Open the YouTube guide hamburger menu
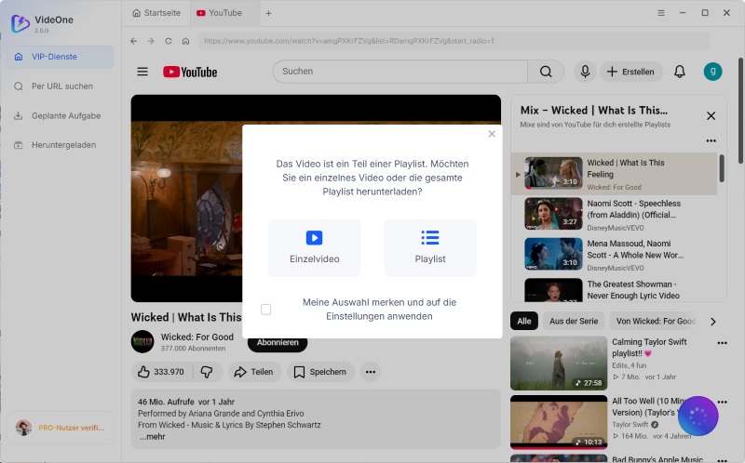The image size is (745, 463). tap(142, 72)
